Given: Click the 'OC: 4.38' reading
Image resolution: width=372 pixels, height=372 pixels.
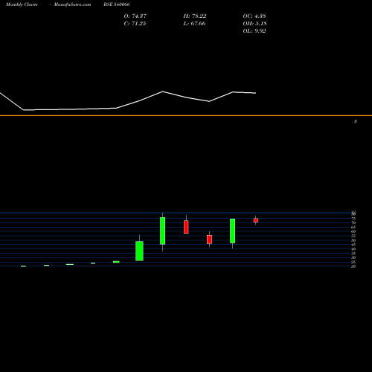Looking at the screenshot, I should coord(254,16).
